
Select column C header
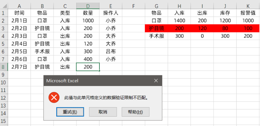65,6
